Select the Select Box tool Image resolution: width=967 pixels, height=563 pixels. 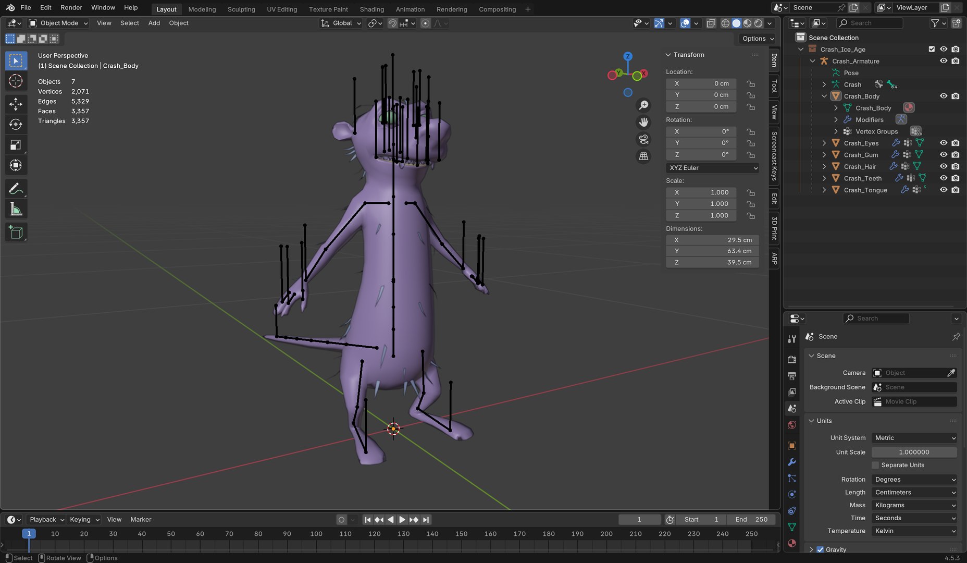click(16, 61)
